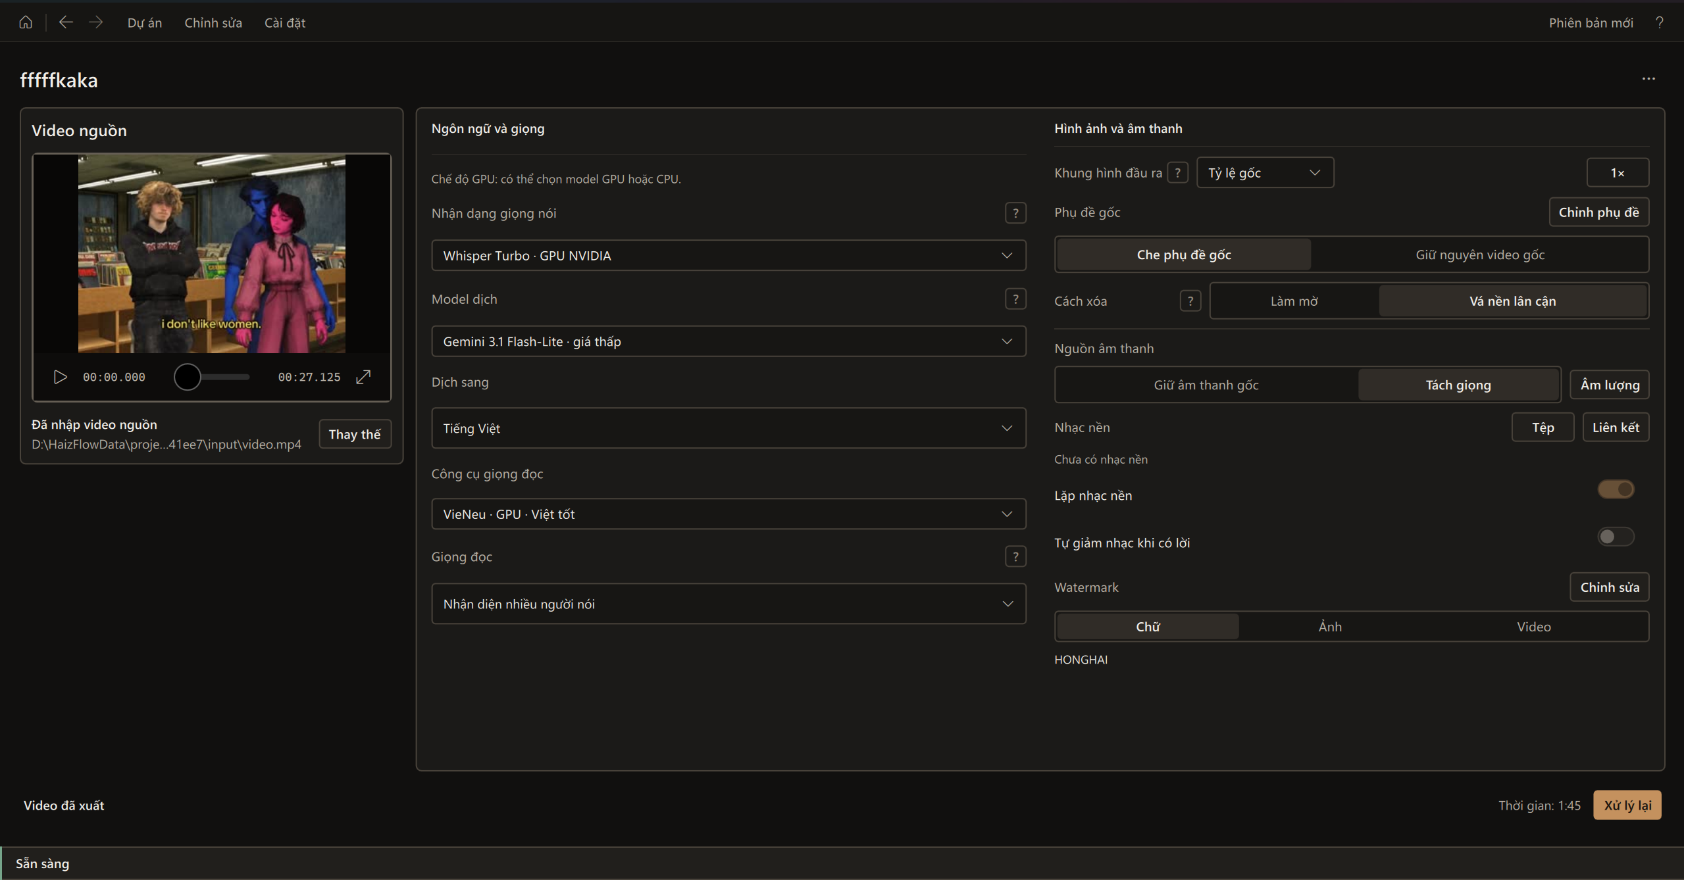Image resolution: width=1684 pixels, height=880 pixels.
Task: Click the HONGHAI watermark text
Action: coord(1081,660)
